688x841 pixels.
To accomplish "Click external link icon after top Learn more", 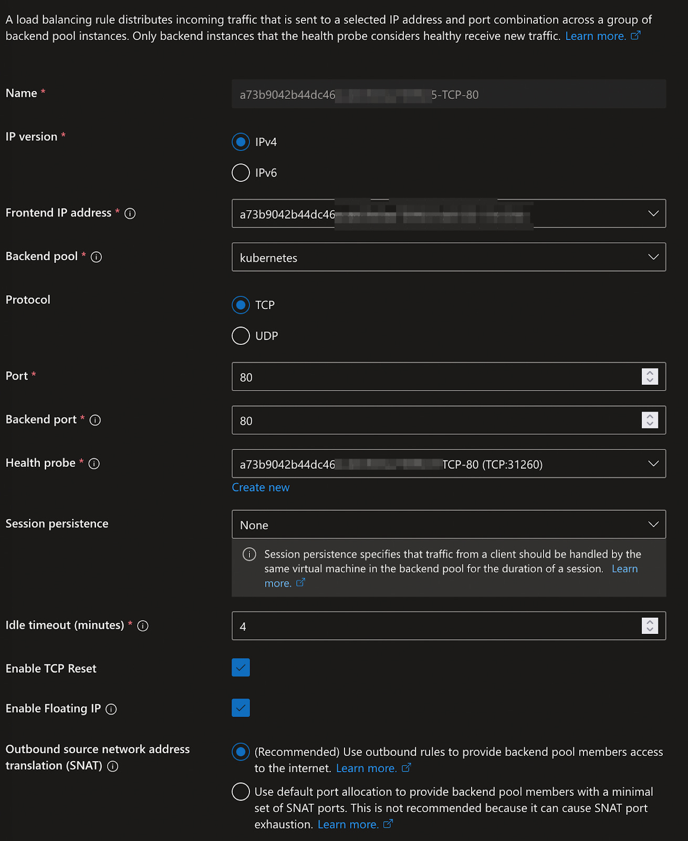I will point(635,35).
